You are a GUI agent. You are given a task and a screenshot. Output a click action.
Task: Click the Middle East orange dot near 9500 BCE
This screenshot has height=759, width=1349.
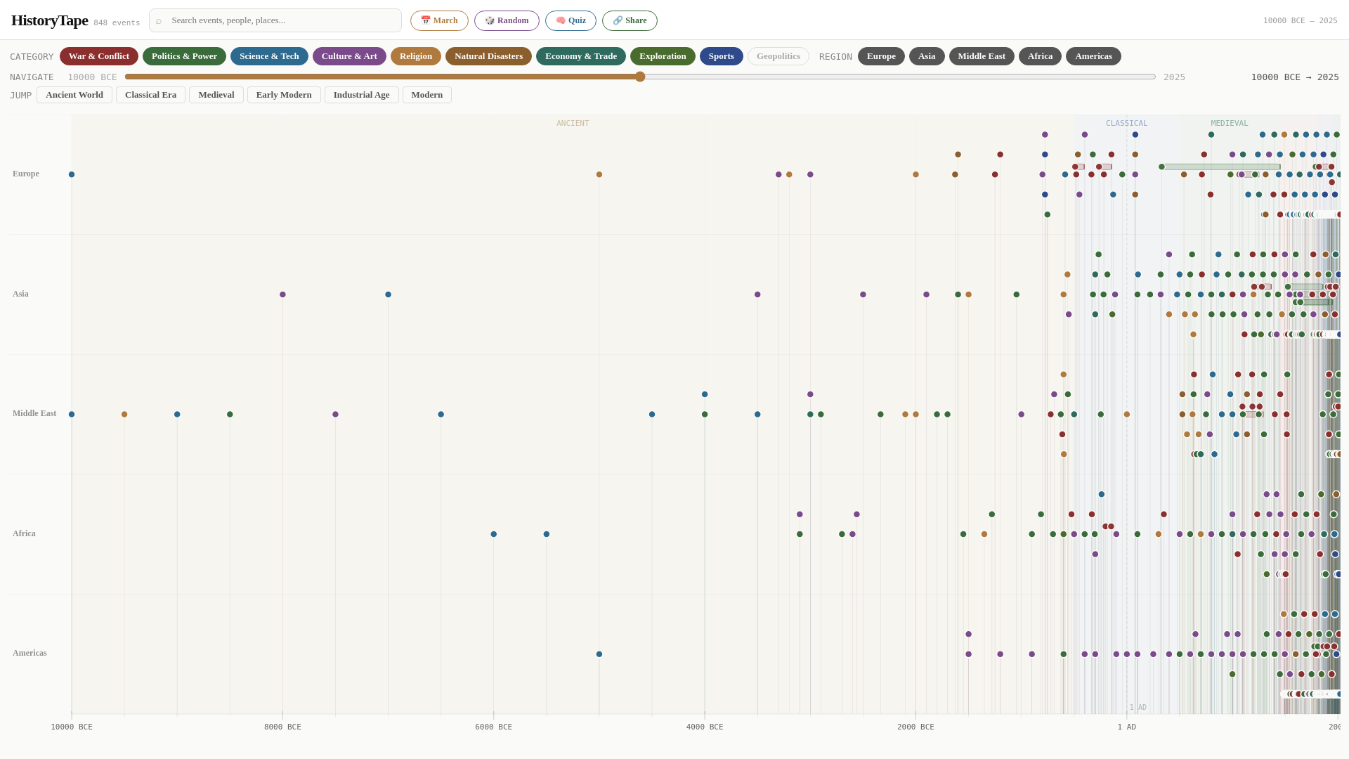click(x=124, y=415)
